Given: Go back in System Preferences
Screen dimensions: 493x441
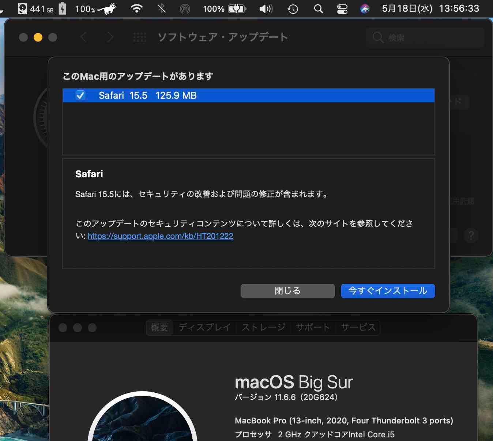Looking at the screenshot, I should [x=83, y=37].
